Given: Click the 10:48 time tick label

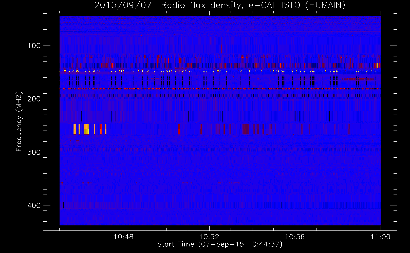Looking at the screenshot, I should [x=124, y=237].
